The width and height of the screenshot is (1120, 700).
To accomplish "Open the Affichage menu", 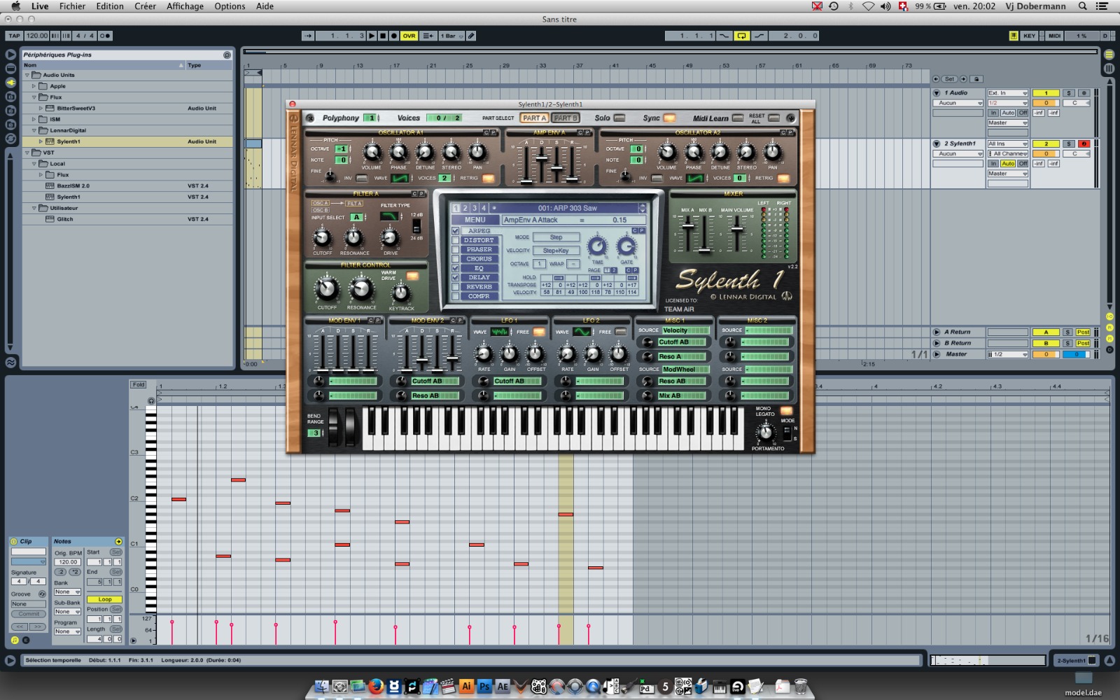I will point(185,6).
